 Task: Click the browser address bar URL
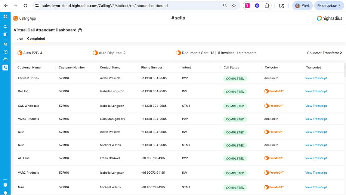tap(105, 6)
